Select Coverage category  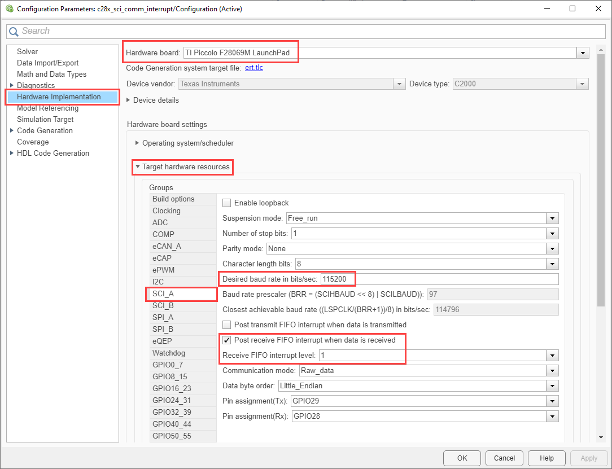click(33, 142)
